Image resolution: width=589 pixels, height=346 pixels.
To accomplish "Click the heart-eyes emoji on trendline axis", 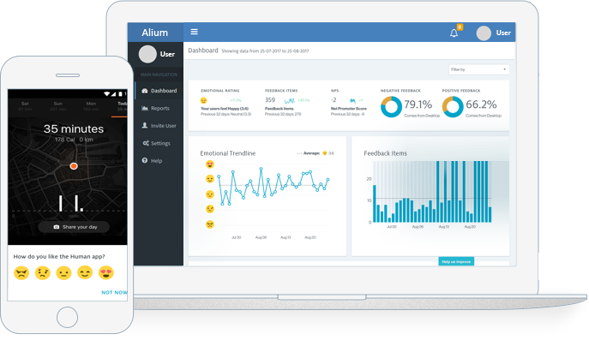I will [210, 164].
